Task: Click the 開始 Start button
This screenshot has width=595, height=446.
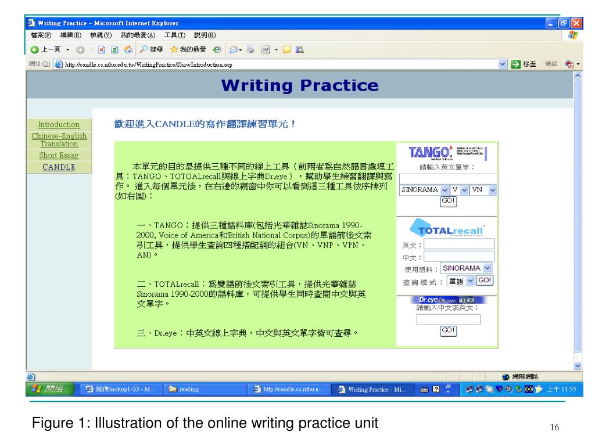Action: (50, 389)
